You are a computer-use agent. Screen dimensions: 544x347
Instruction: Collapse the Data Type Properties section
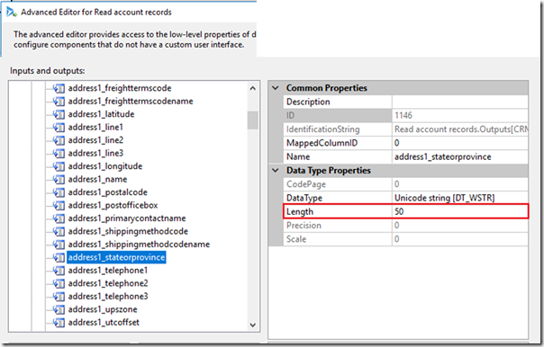(x=276, y=171)
